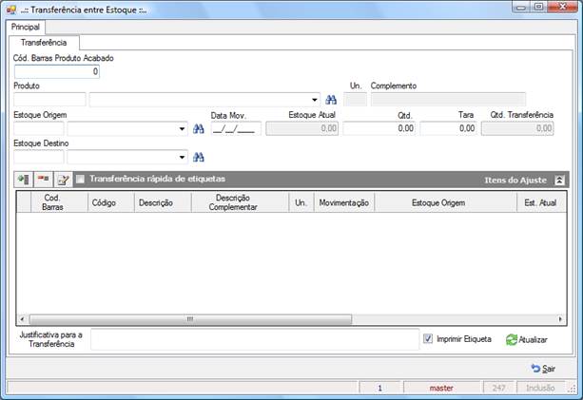Maximize the Transferência entre Estoque window
583x400 pixels.
538,7
